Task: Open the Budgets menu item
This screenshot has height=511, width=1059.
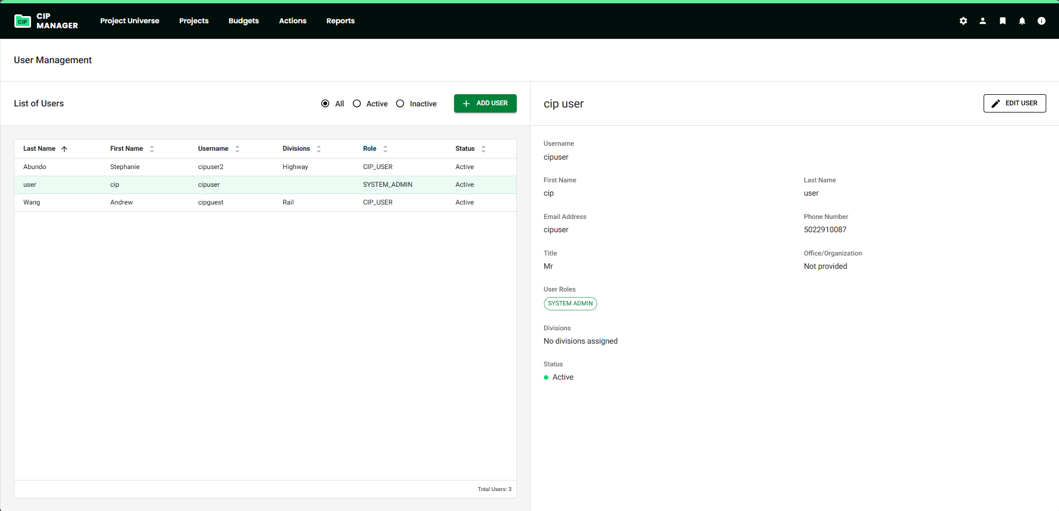Action: [x=243, y=21]
